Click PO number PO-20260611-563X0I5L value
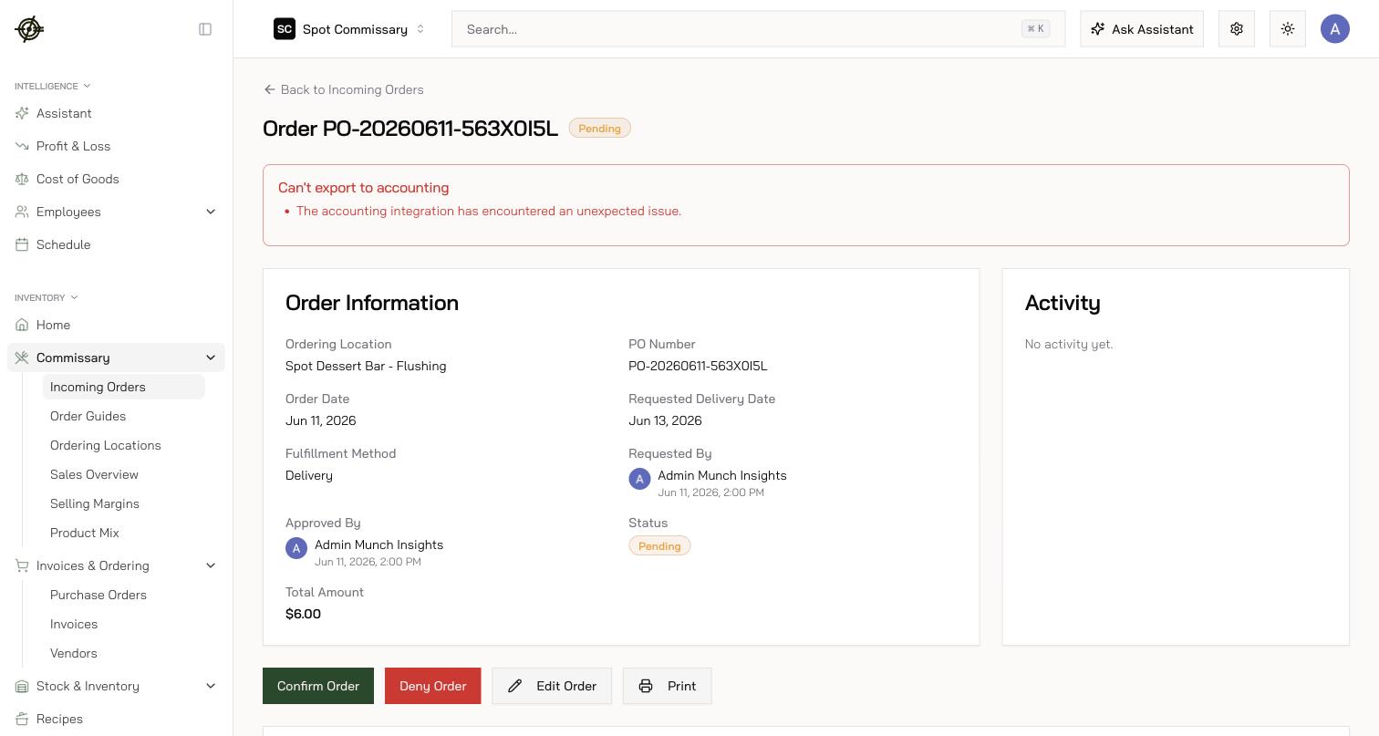 (698, 366)
